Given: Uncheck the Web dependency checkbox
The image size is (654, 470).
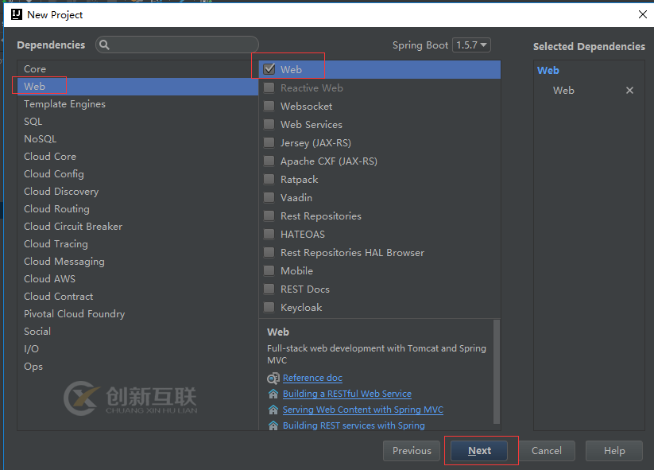Looking at the screenshot, I should [x=269, y=69].
